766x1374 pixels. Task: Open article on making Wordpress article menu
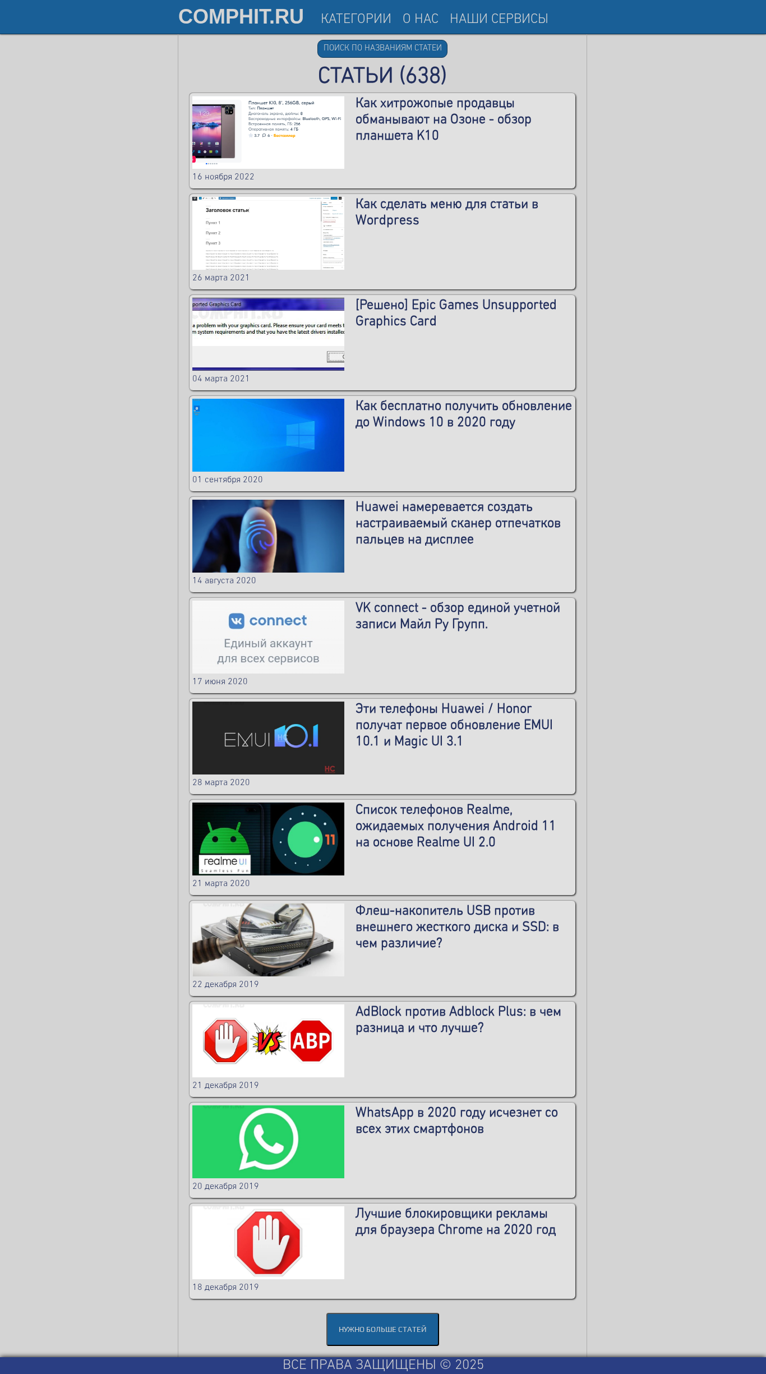[447, 212]
